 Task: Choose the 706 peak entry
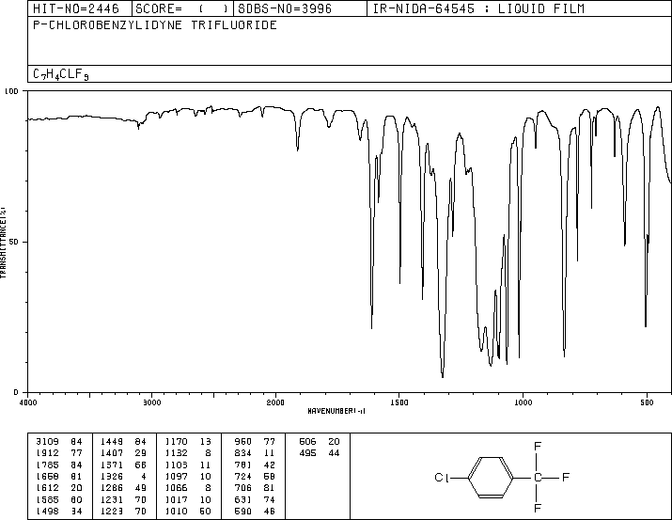(x=243, y=488)
